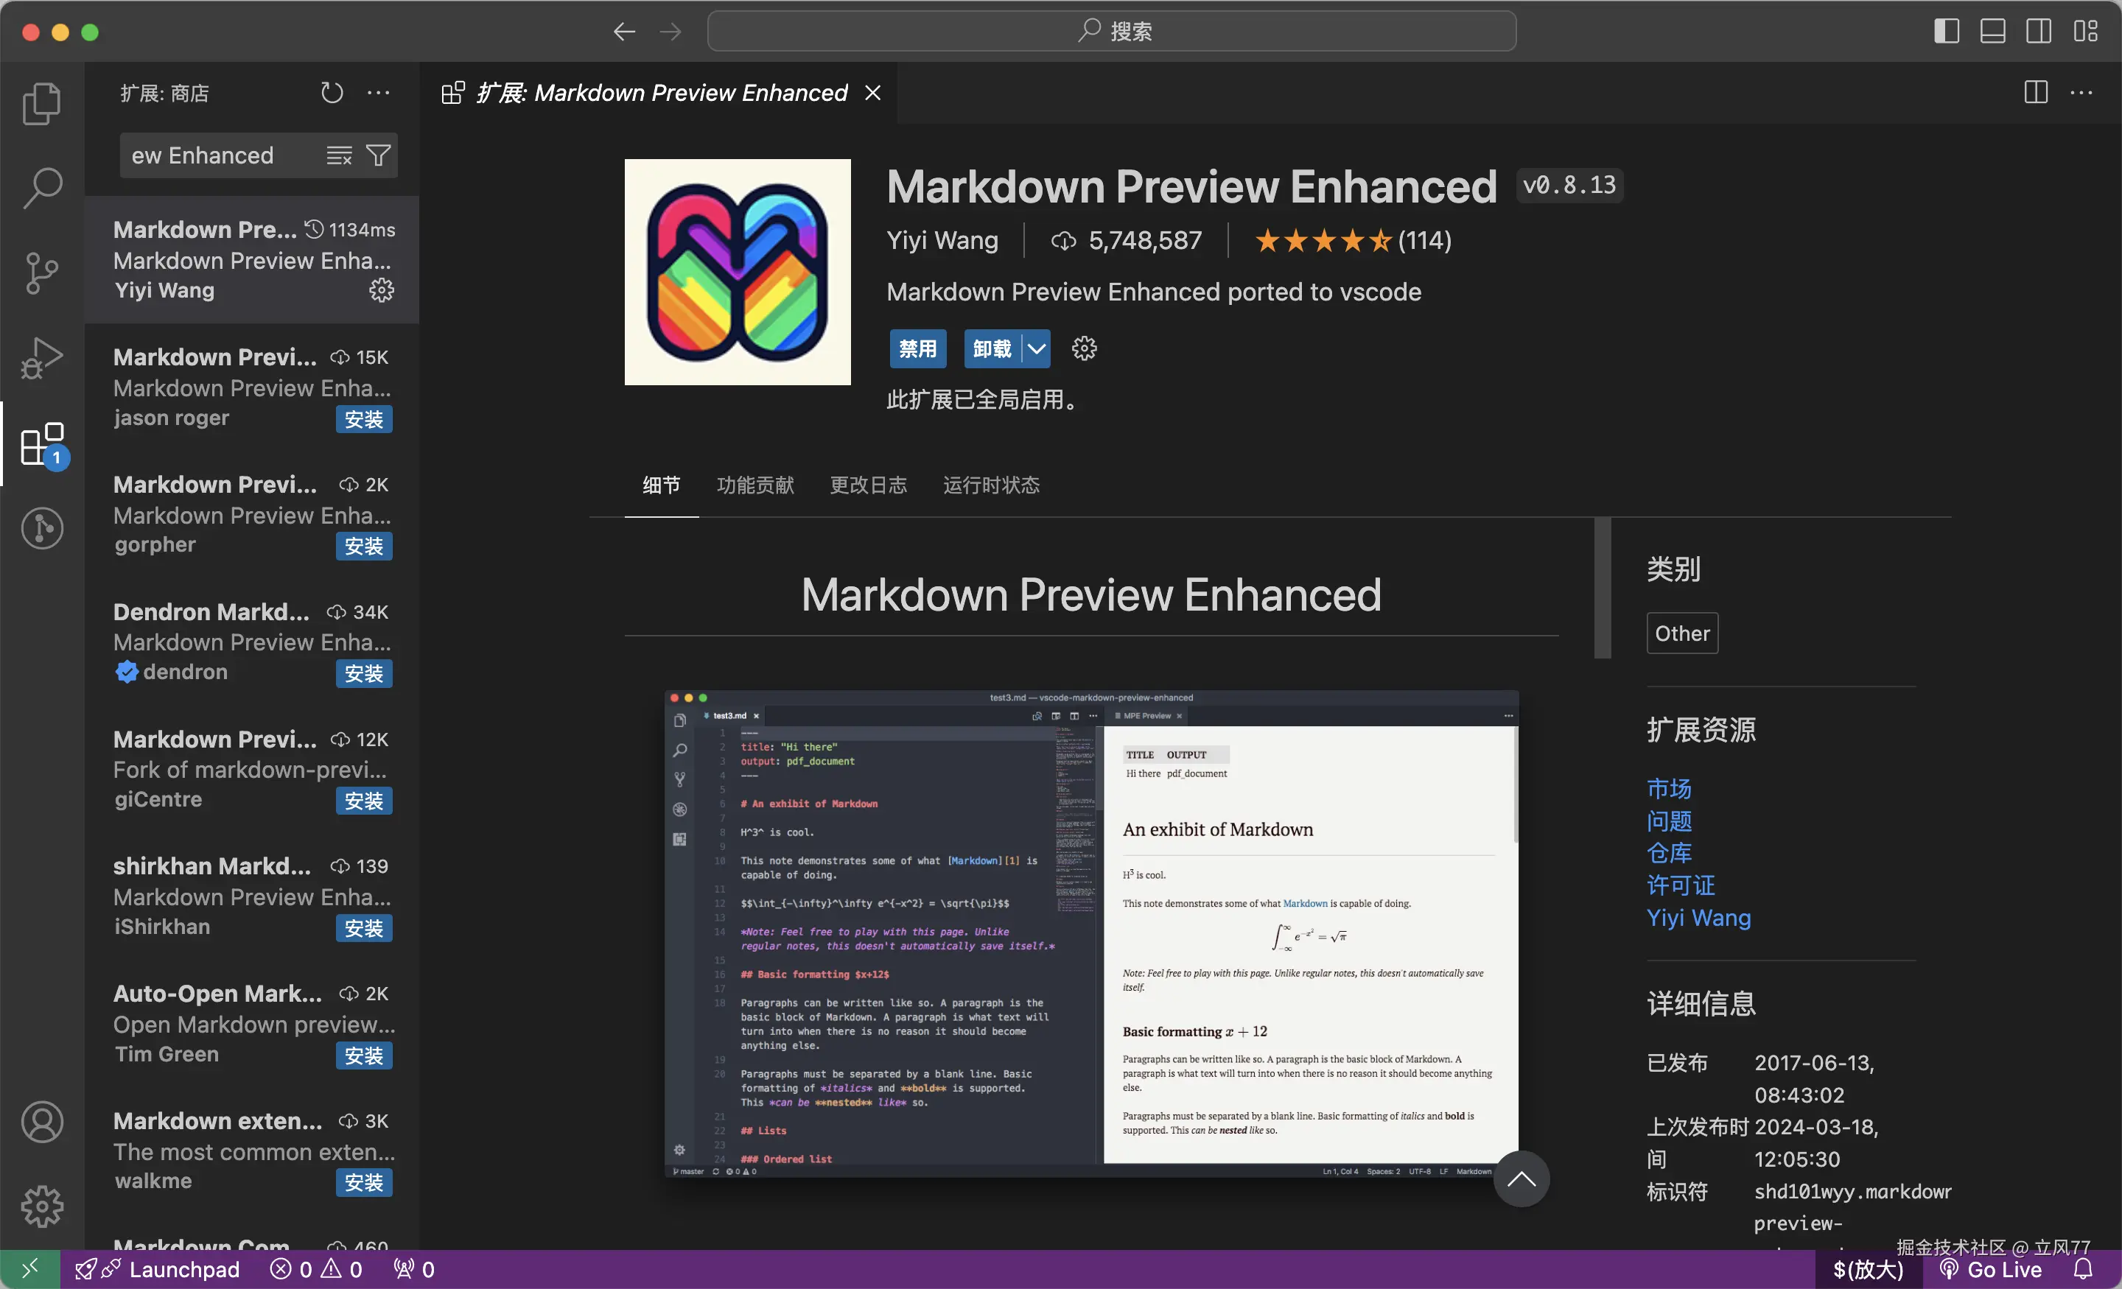
Task: Install the giCentre extension
Action: coord(363,801)
